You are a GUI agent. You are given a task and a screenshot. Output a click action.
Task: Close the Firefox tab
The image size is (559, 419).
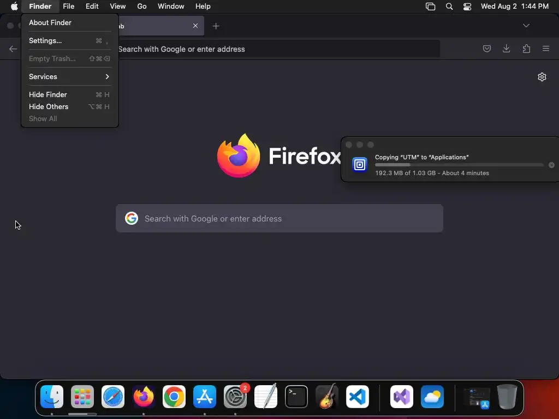195,26
